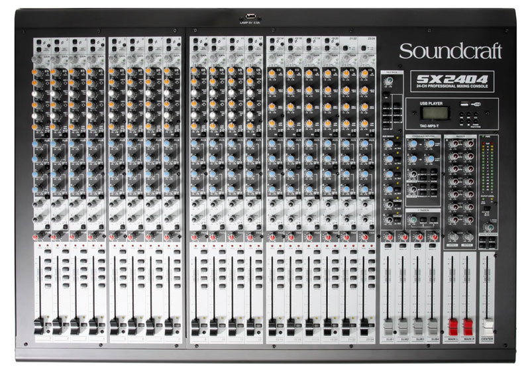Click the AUX master 1 blue knob
Viewport: 530px width, 375px height.
(x=389, y=144)
